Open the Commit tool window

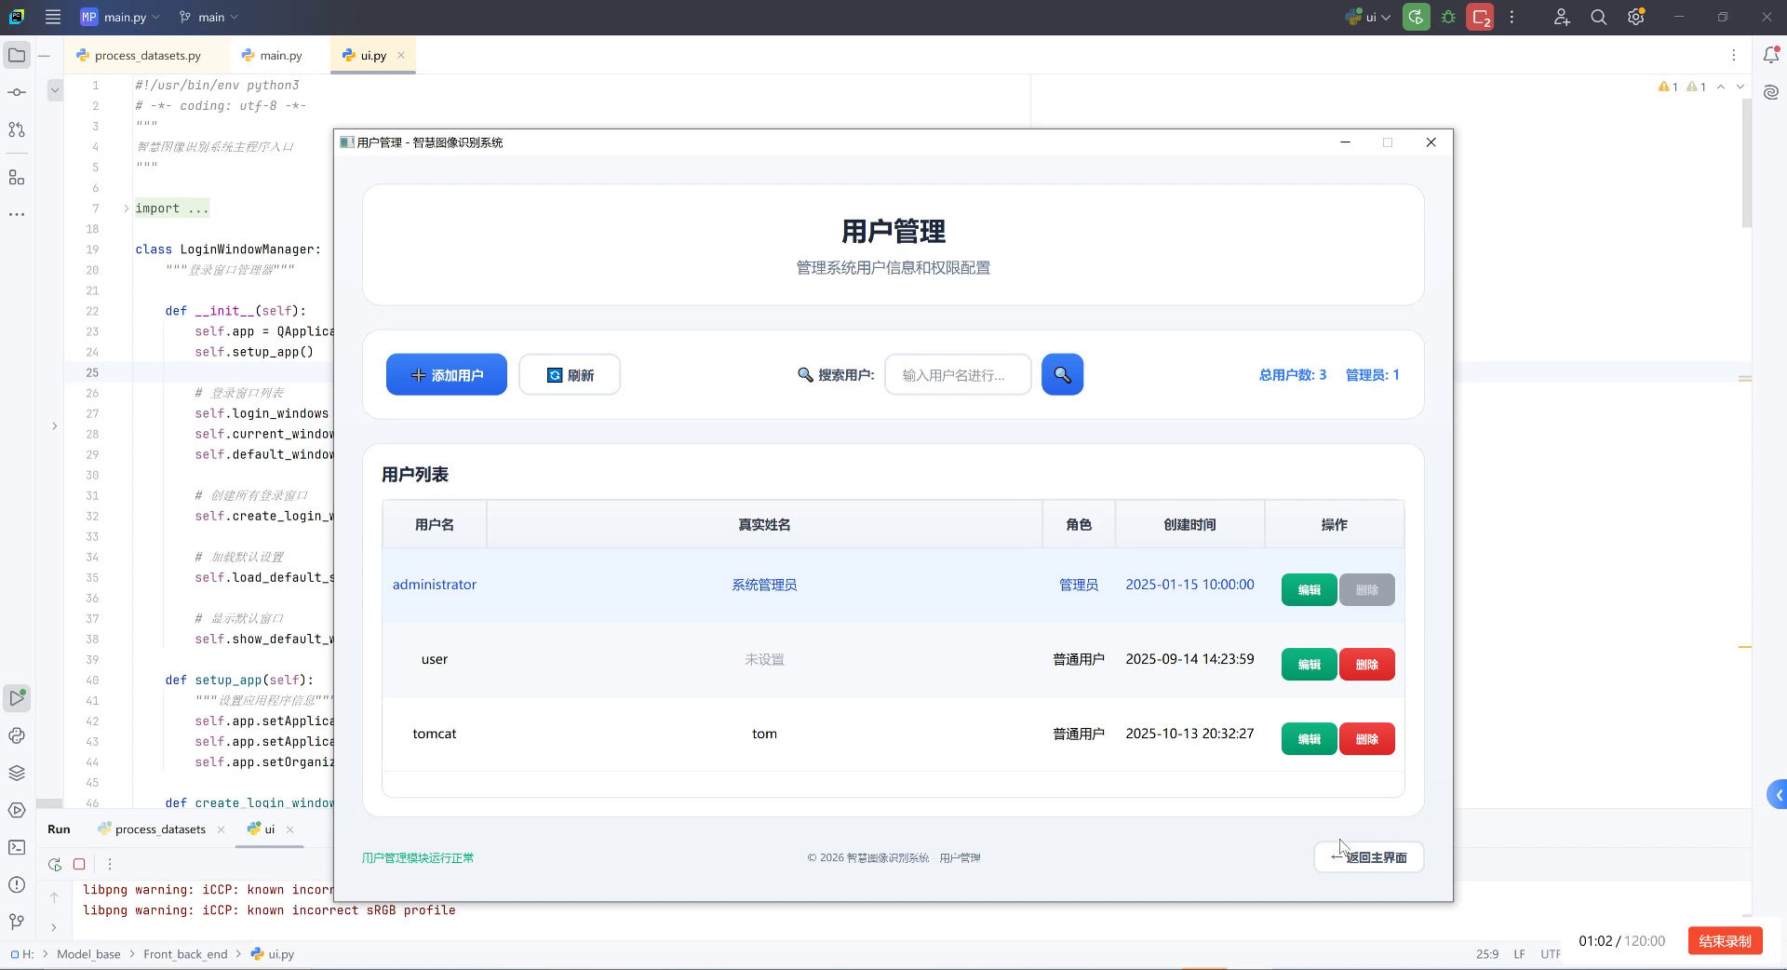point(17,91)
